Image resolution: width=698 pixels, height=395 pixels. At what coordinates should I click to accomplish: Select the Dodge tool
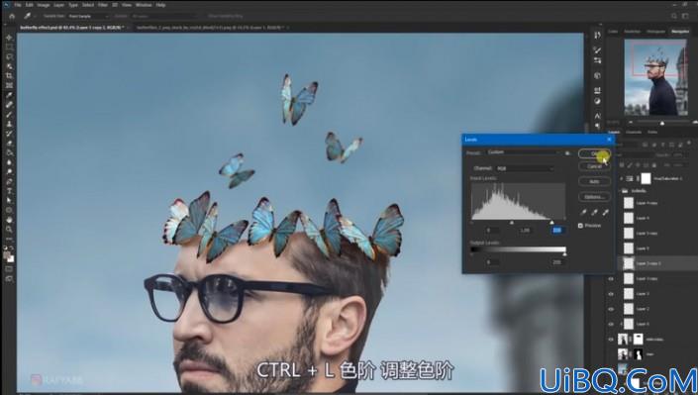(x=9, y=172)
